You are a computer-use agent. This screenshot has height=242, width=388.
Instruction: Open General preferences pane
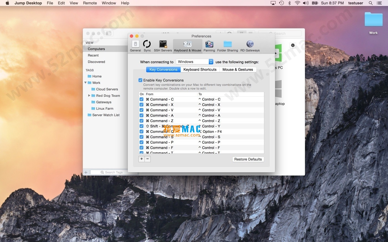point(135,46)
